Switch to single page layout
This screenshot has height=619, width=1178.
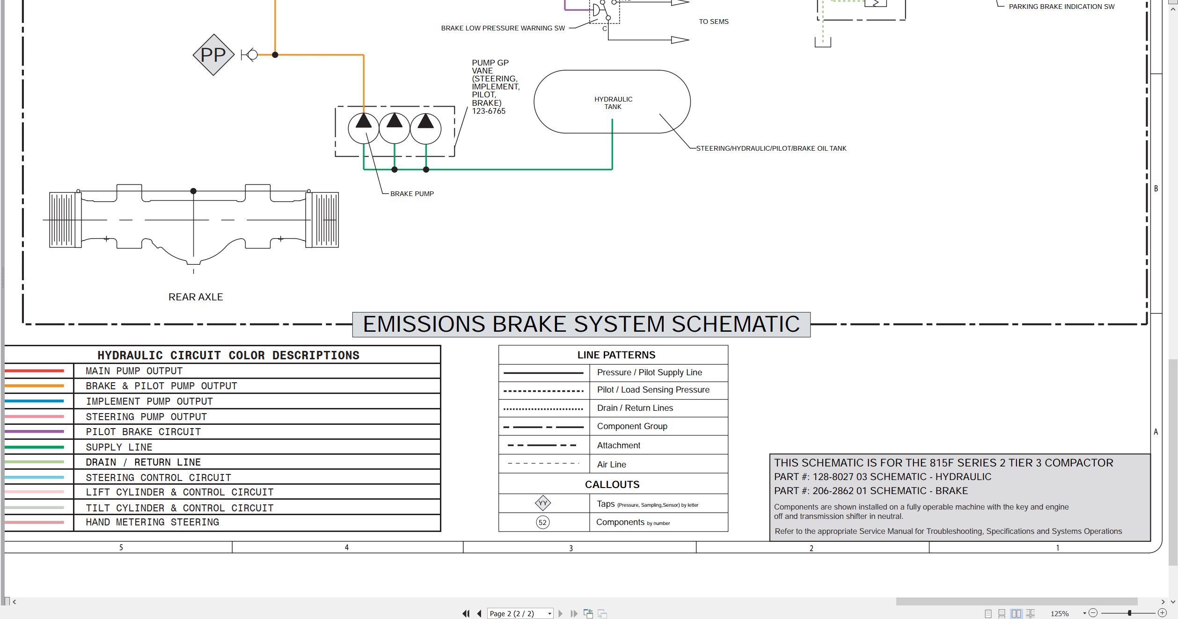pos(988,613)
